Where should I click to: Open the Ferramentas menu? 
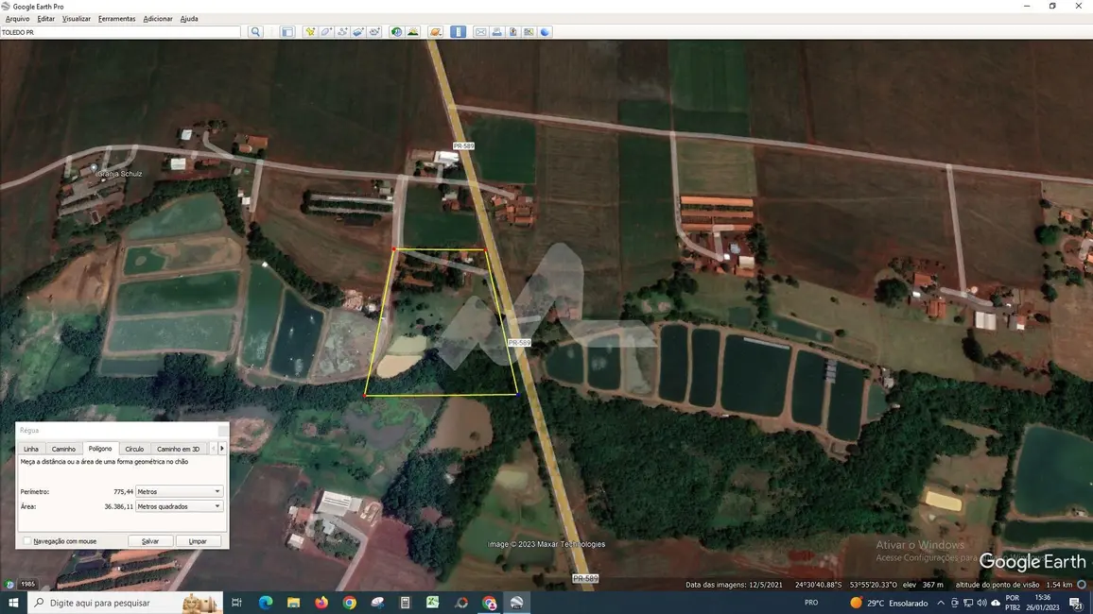[116, 19]
